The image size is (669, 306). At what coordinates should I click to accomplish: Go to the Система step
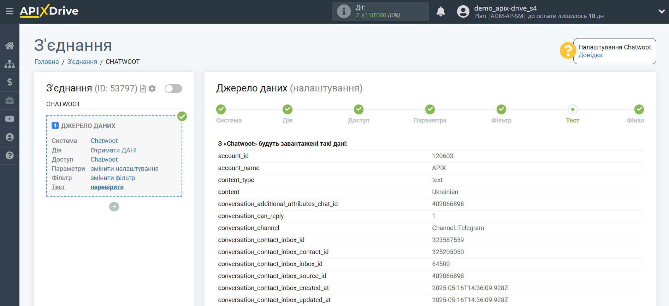221,109
